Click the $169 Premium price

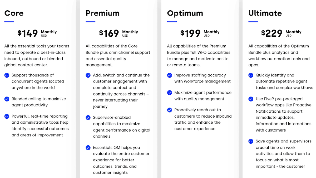pos(109,33)
